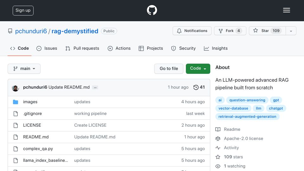
Task: Click the 1 watching link
Action: click(x=235, y=166)
